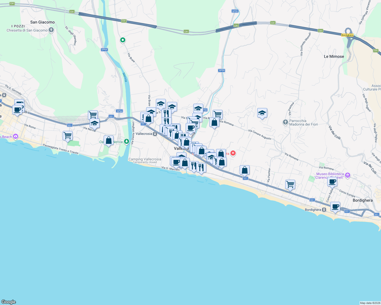Select the graduation cap school icon near Via Pasteur
The image size is (381, 305).
[x=262, y=113]
